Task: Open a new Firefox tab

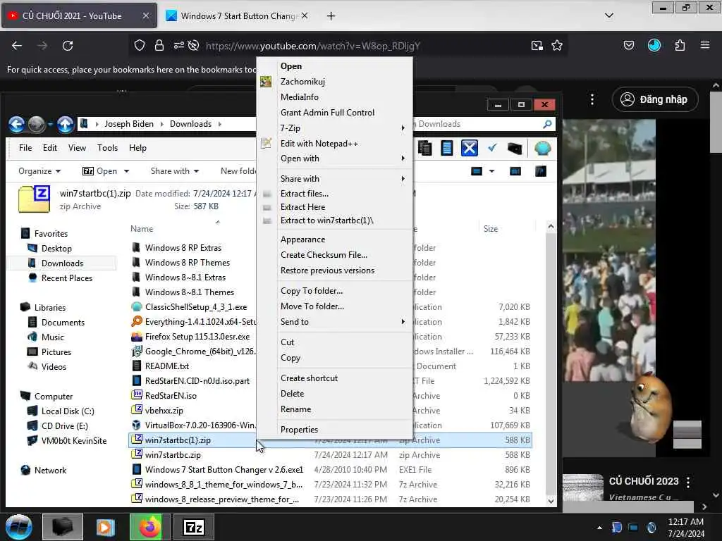Action: coord(331,15)
